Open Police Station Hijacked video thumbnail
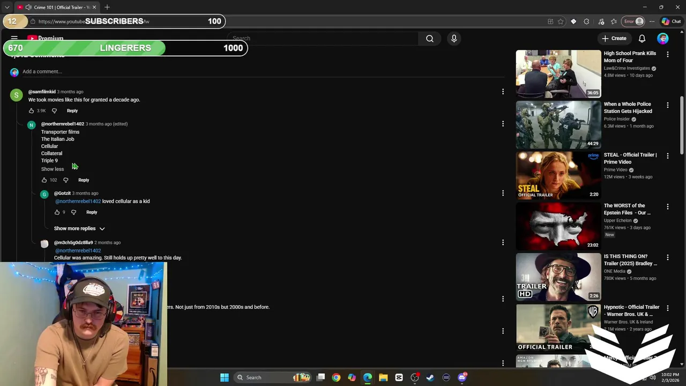The width and height of the screenshot is (686, 386). 558,125
